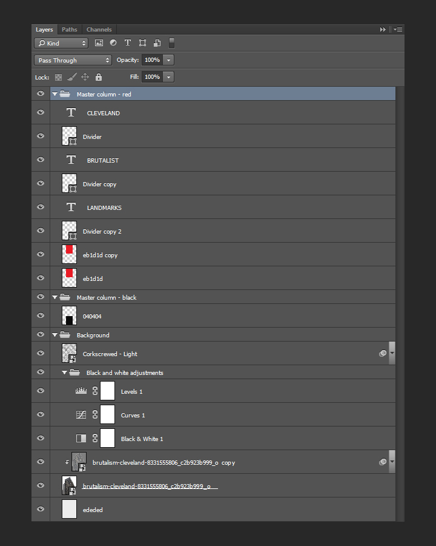Click the Fill 100% value field

tap(152, 77)
